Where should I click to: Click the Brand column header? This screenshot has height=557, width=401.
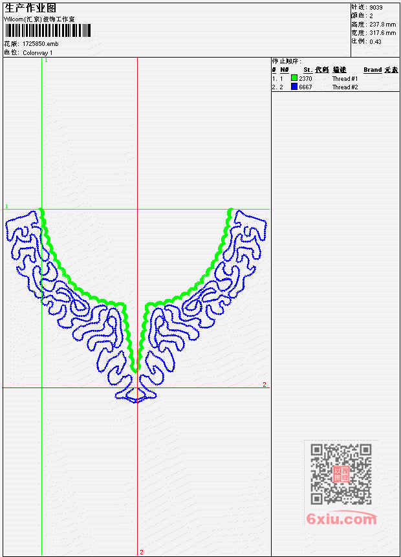click(373, 70)
